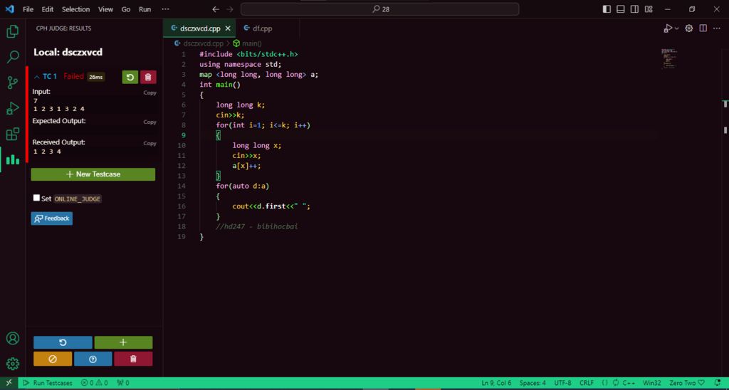Click the command center search box
729x390 pixels.
click(380, 9)
